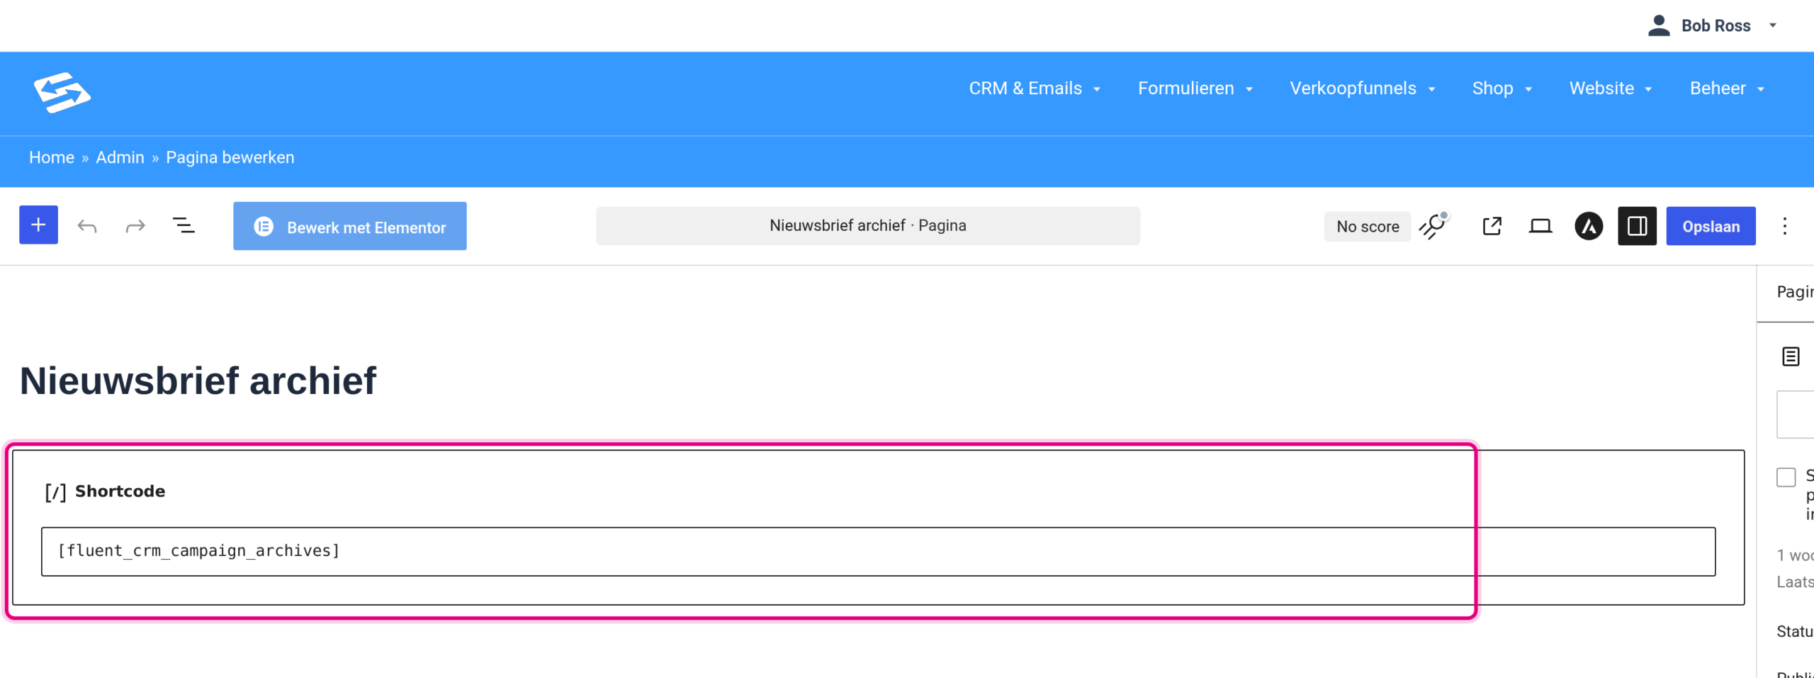Click the Bewerk met Elementor button

(x=350, y=226)
